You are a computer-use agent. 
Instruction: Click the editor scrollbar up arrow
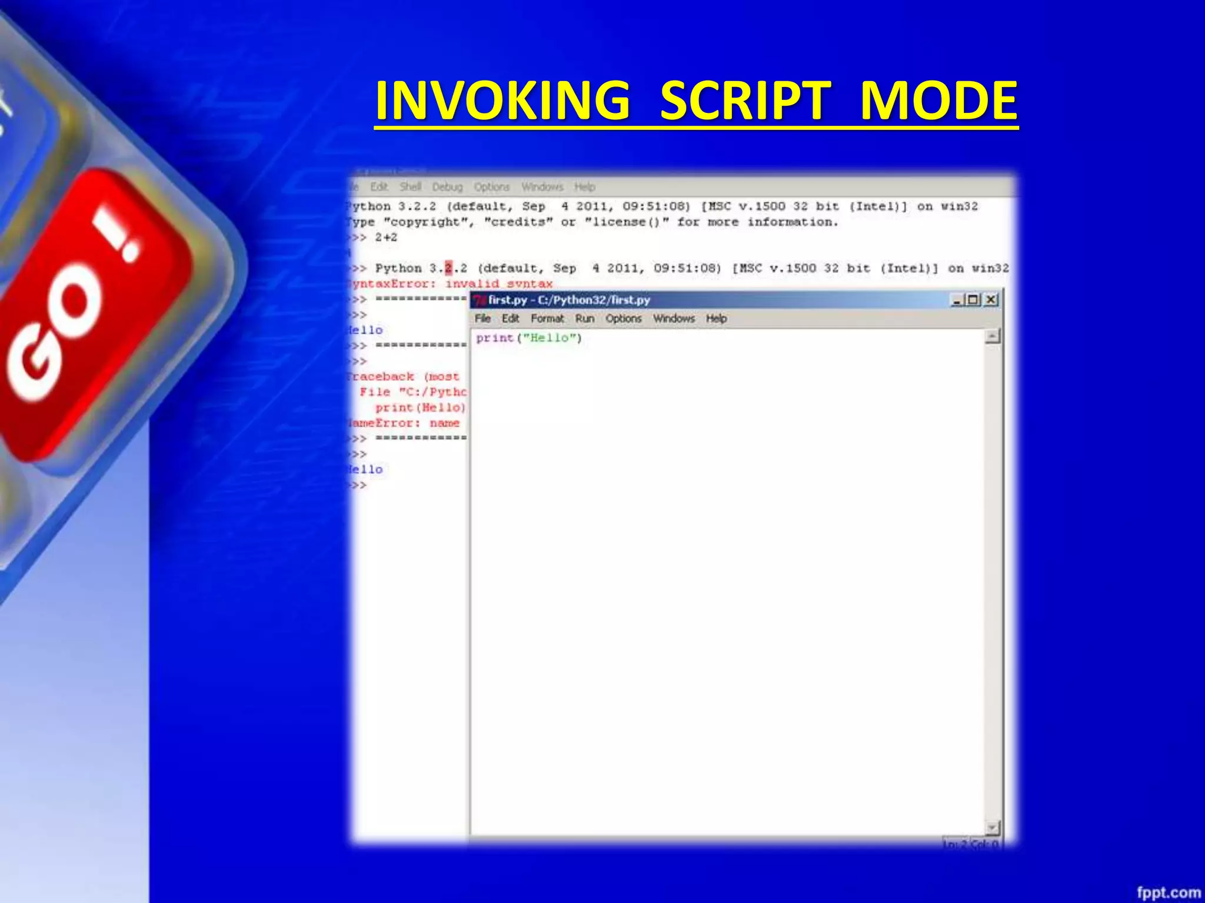tap(992, 336)
